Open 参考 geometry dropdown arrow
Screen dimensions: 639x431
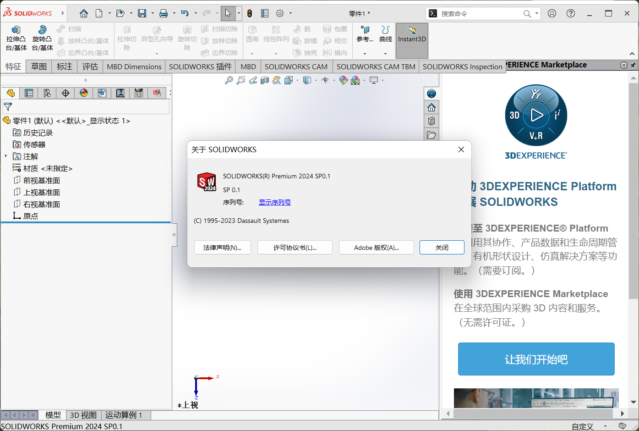point(365,54)
